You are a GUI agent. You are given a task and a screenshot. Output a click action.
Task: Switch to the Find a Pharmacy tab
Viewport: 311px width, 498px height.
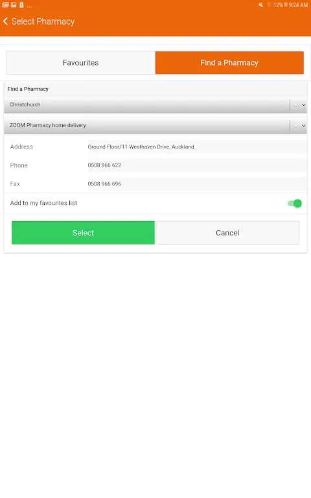point(229,62)
